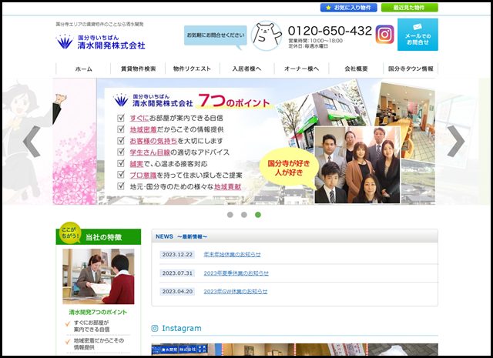Open the オーナー様へ menu item

click(301, 69)
